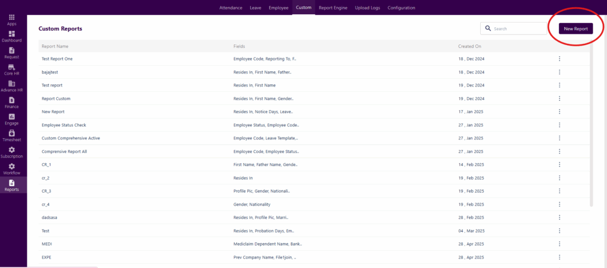Image resolution: width=607 pixels, height=268 pixels.
Task: Click the New Report button
Action: pos(576,28)
